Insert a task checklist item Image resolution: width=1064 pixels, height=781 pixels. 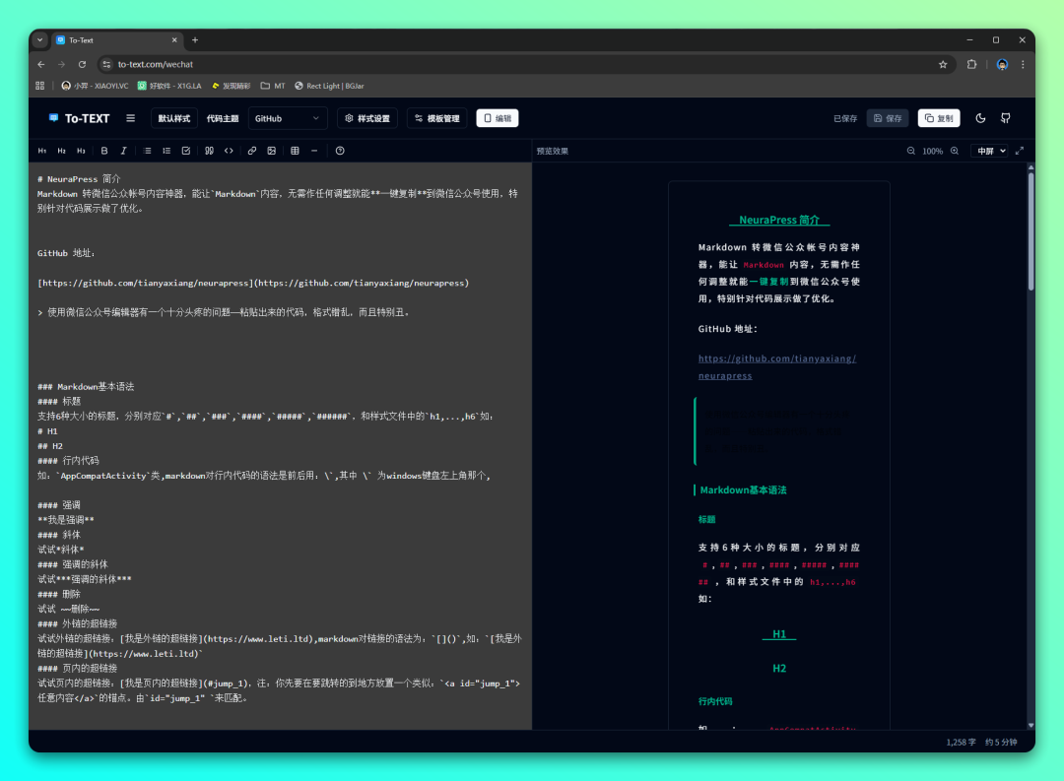[185, 151]
